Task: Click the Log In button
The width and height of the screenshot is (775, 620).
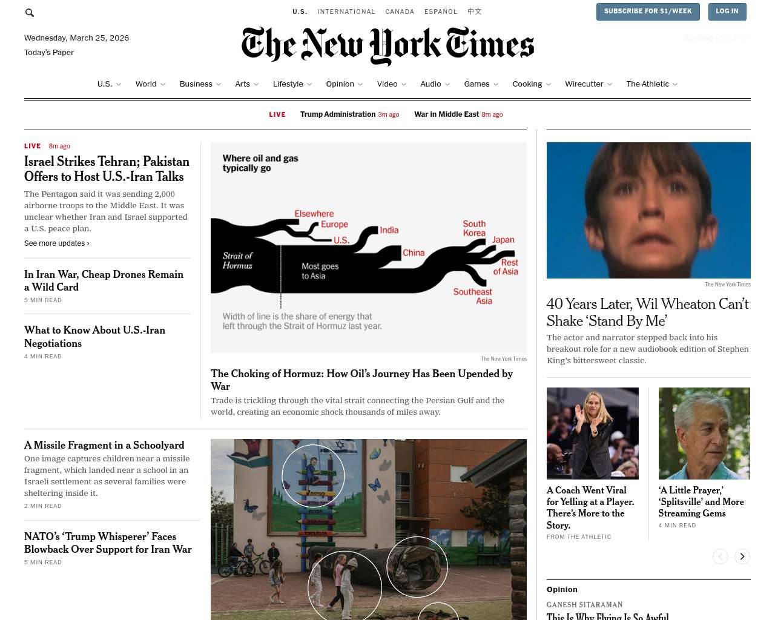Action: pyautogui.click(x=727, y=12)
